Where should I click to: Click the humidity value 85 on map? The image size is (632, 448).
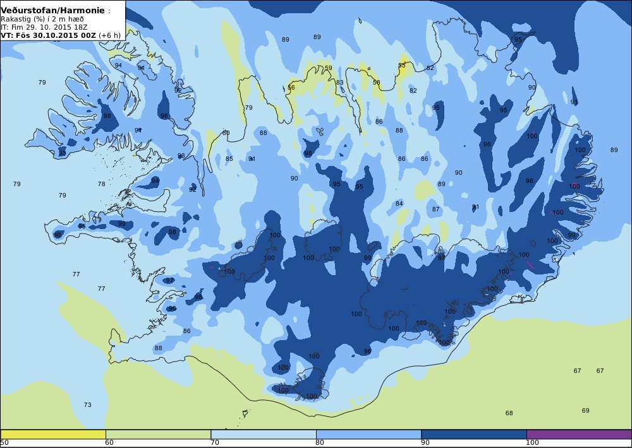(229, 159)
